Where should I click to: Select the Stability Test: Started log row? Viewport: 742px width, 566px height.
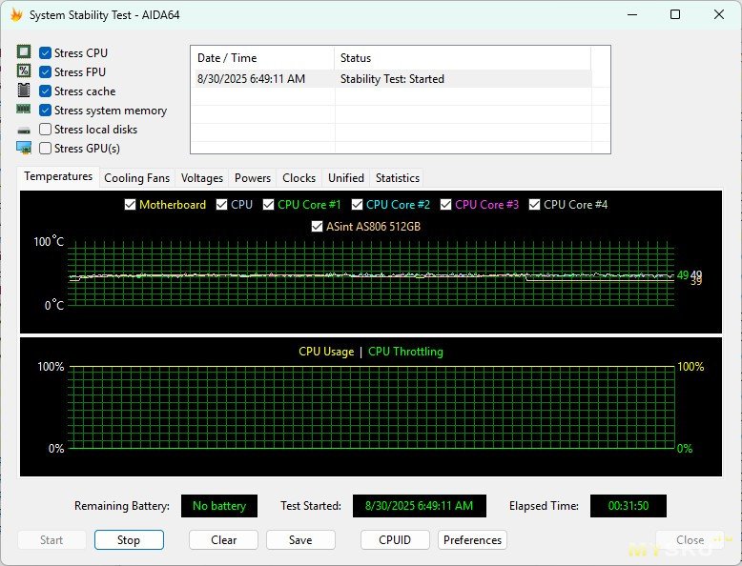[x=392, y=79]
